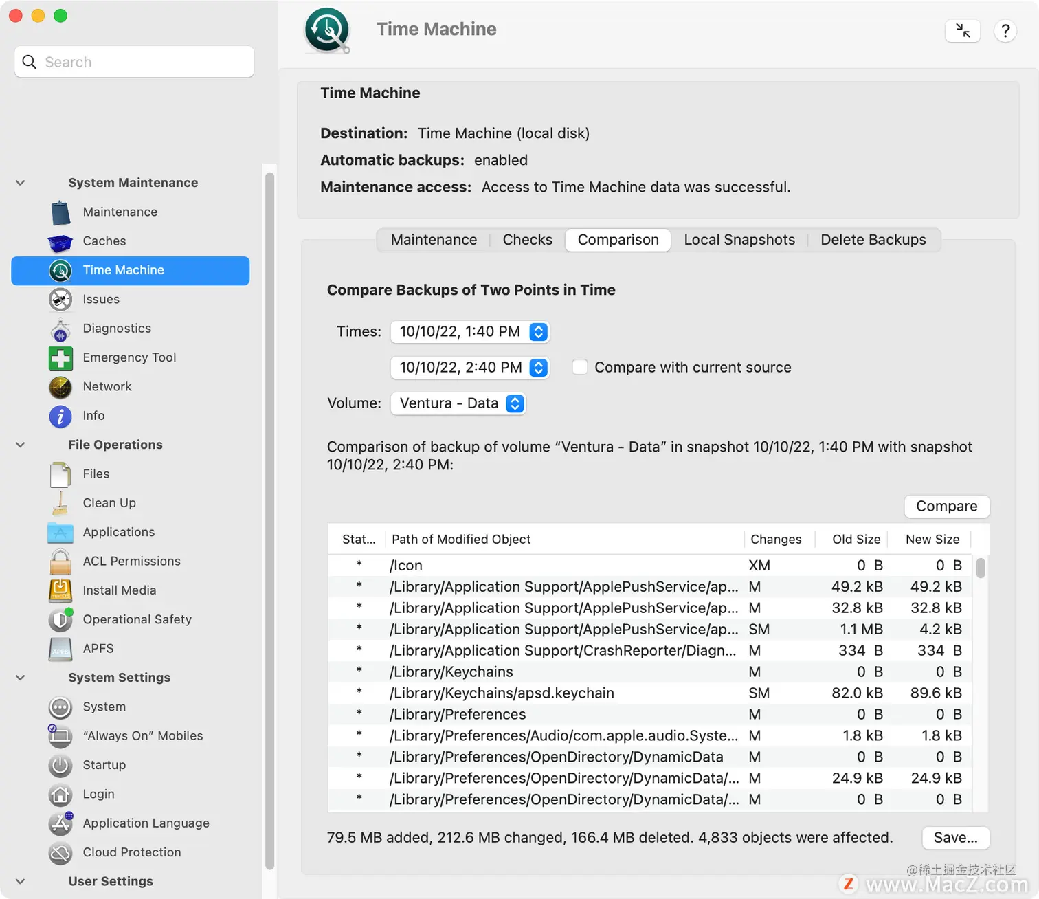The width and height of the screenshot is (1039, 899).
Task: Collapse the System Maintenance section
Action: pyautogui.click(x=21, y=183)
